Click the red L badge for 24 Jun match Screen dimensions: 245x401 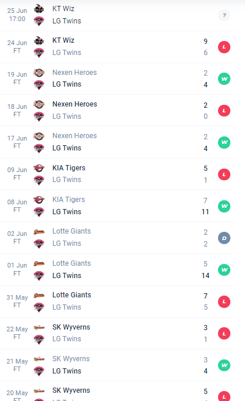(224, 47)
